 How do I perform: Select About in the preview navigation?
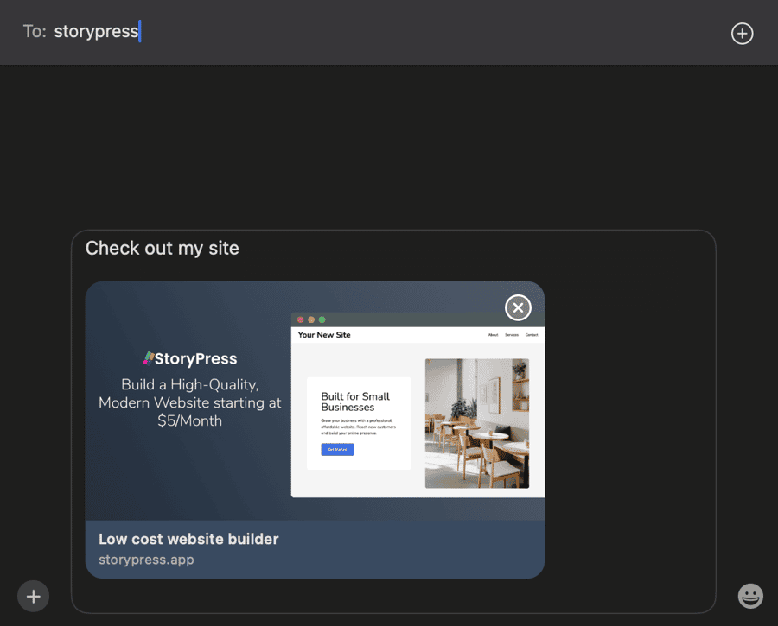(x=493, y=335)
